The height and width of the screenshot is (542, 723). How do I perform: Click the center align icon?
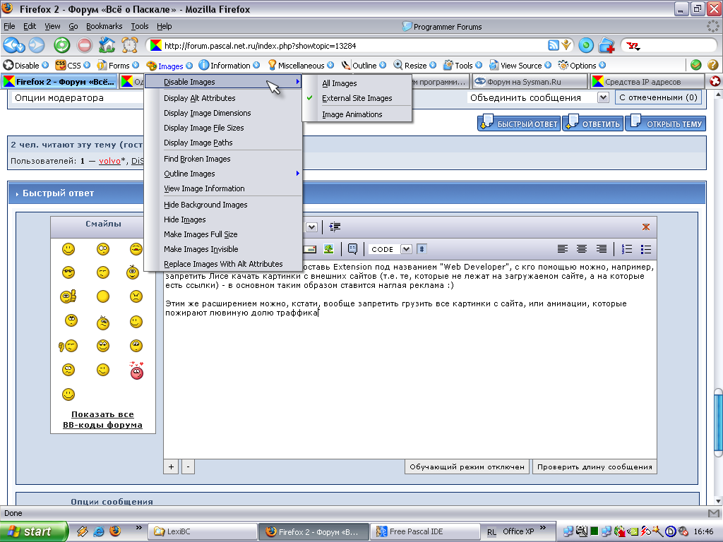(582, 249)
